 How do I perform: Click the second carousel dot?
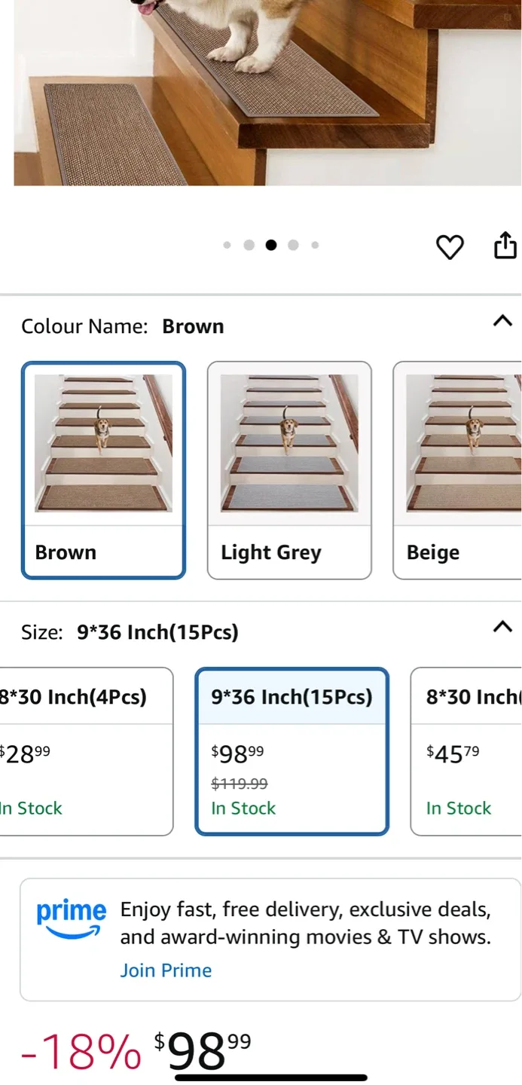[249, 245]
